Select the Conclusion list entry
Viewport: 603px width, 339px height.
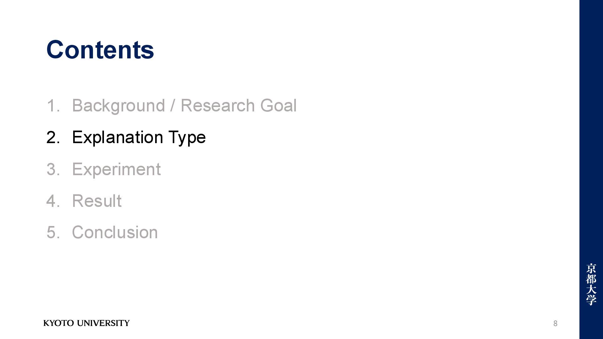coord(115,232)
